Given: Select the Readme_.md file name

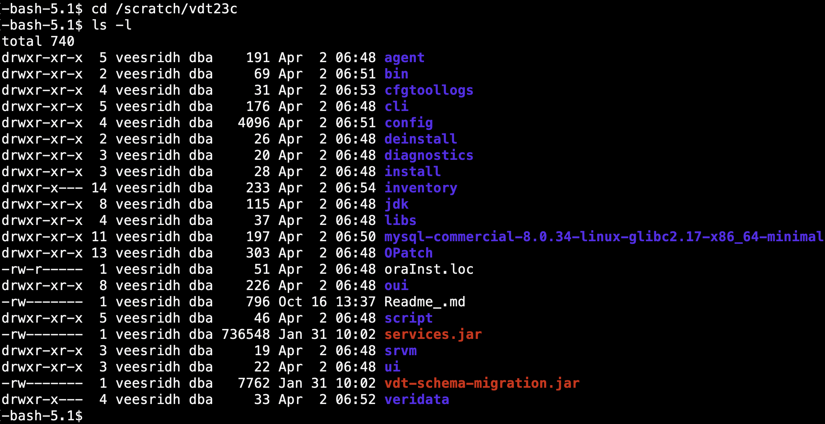Looking at the screenshot, I should tap(425, 302).
